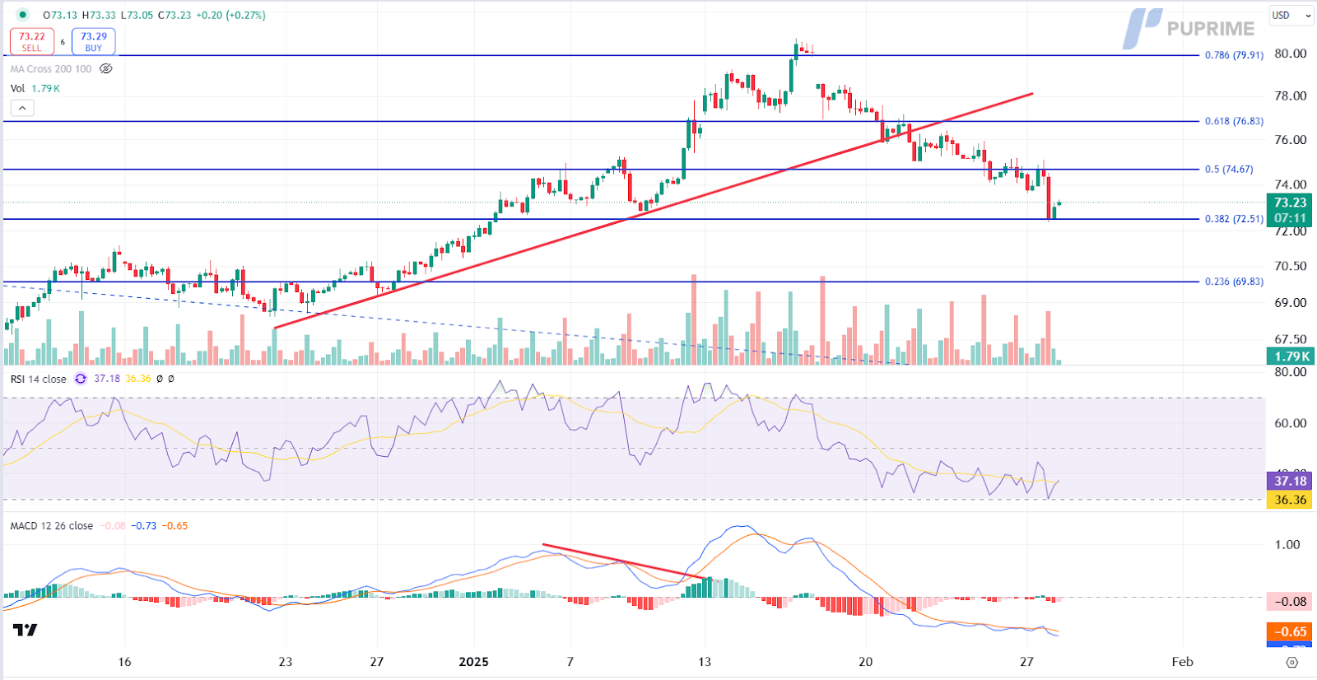Click the RSI legend value 37.18

[x=107, y=379]
